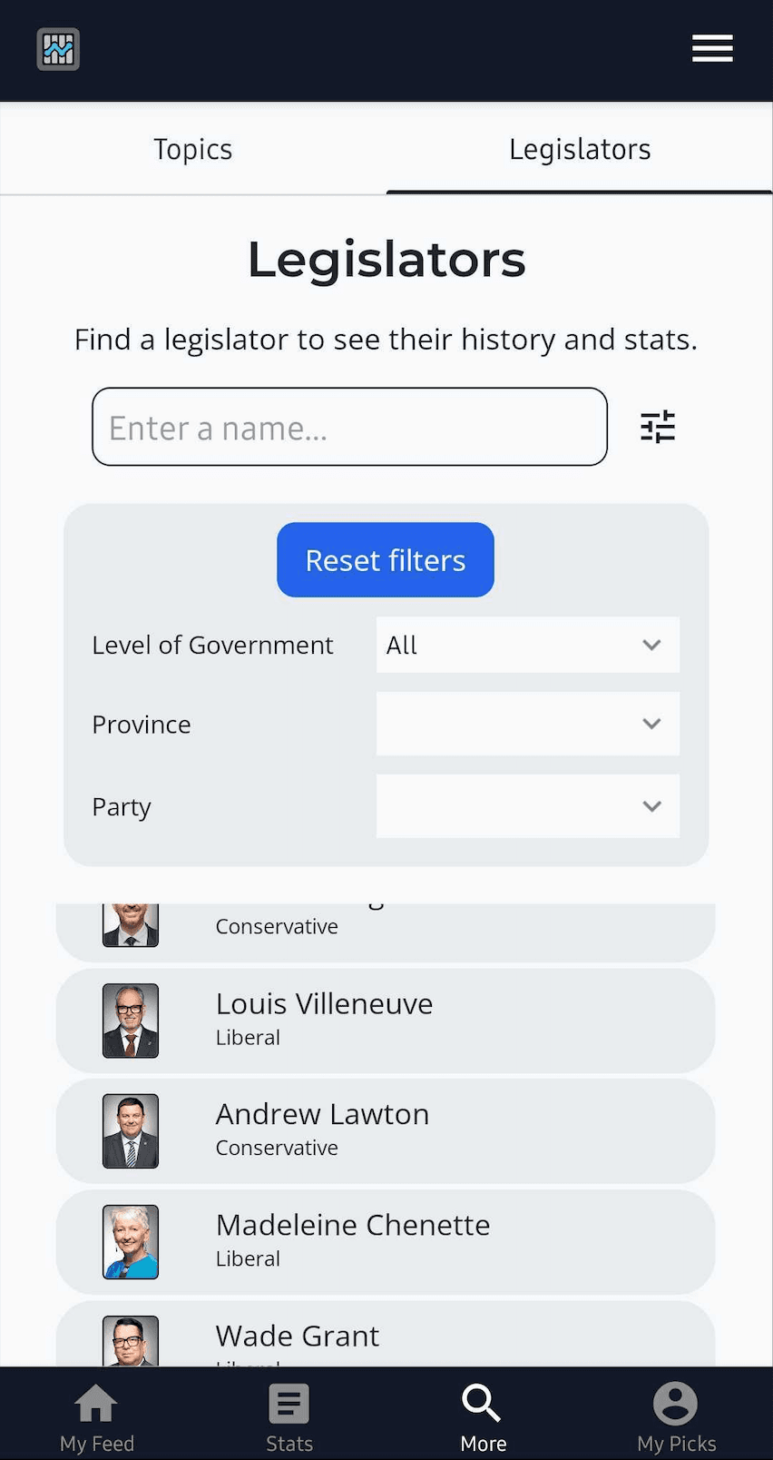
Task: Tap the app logo chart icon
Action: pyautogui.click(x=58, y=49)
